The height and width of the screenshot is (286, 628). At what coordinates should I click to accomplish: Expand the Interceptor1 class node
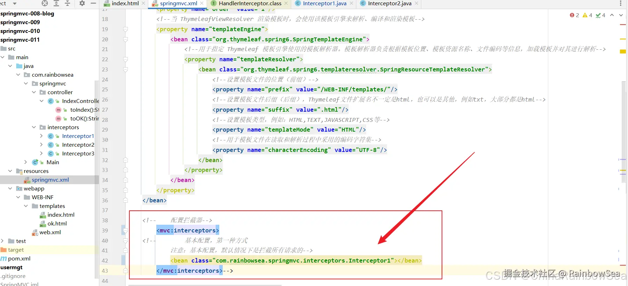(42, 136)
